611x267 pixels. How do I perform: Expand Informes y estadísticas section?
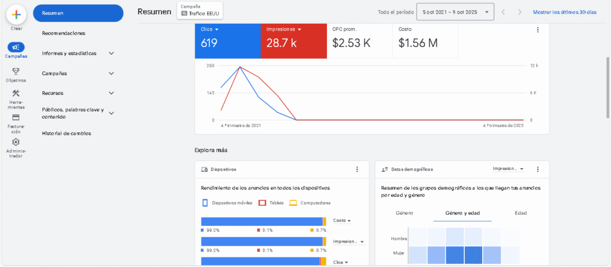[x=111, y=53]
